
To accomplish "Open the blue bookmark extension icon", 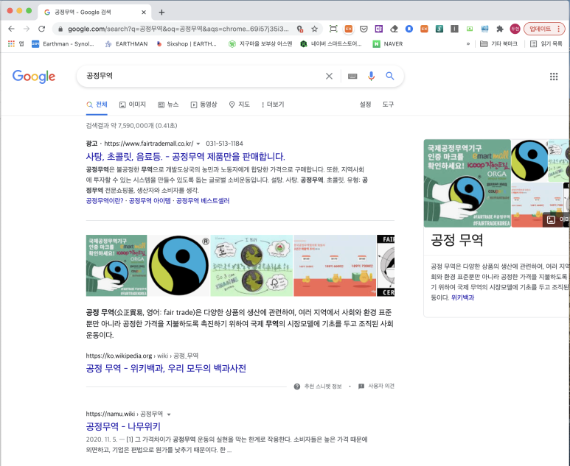I will (409, 29).
